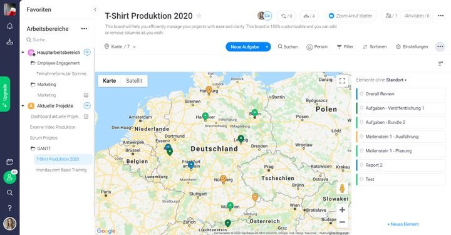
Task: Zoom in on the map
Action: point(342,210)
